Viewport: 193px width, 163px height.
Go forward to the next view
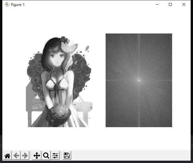click(25, 156)
